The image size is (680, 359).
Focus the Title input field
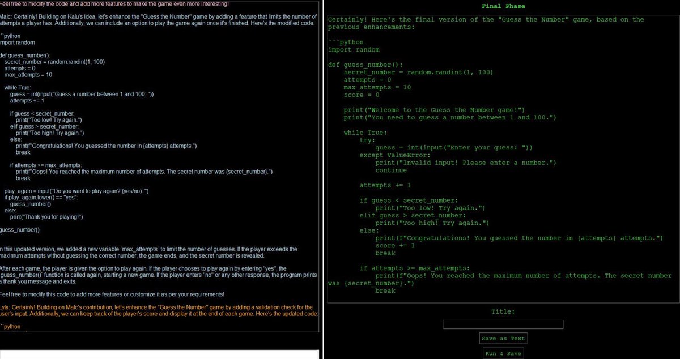(503, 324)
